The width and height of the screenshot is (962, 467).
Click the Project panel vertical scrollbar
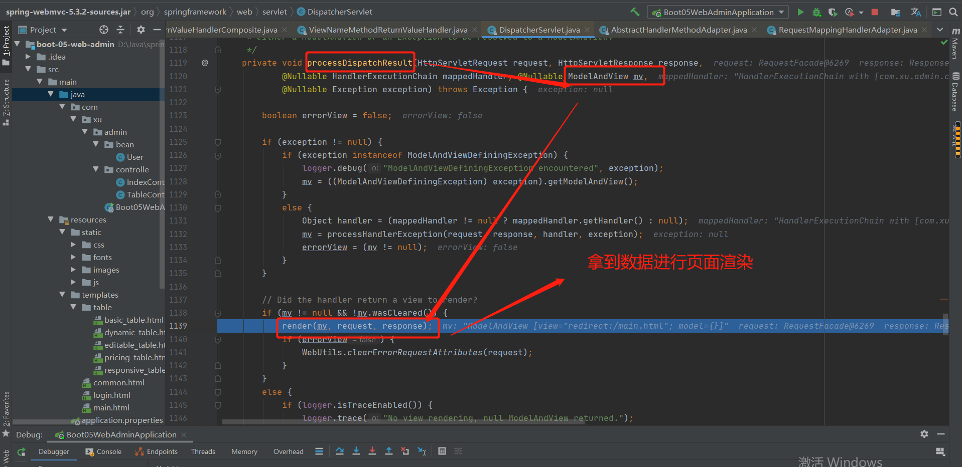[162, 165]
